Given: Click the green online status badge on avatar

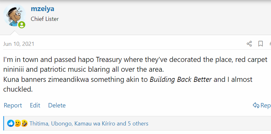Looking at the screenshot, I should pyautogui.click(x=22, y=25).
